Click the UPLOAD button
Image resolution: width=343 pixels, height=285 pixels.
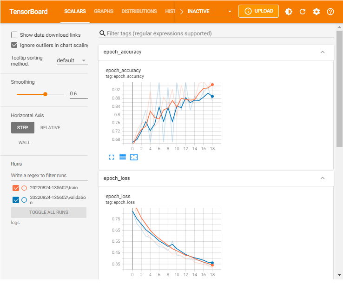pos(258,11)
